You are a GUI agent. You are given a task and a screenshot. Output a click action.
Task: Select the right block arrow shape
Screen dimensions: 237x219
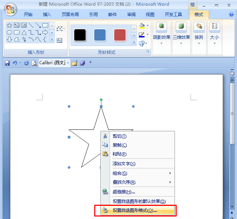pyautogui.click(x=45, y=32)
